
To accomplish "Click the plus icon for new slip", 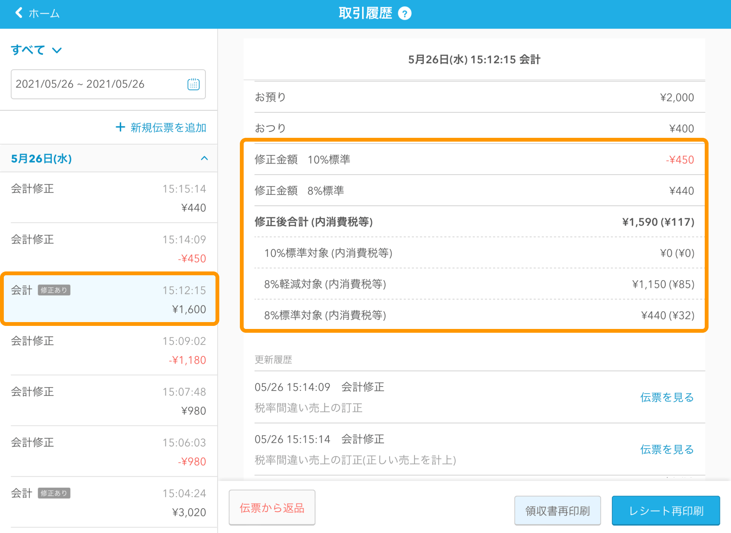I will click(x=120, y=127).
